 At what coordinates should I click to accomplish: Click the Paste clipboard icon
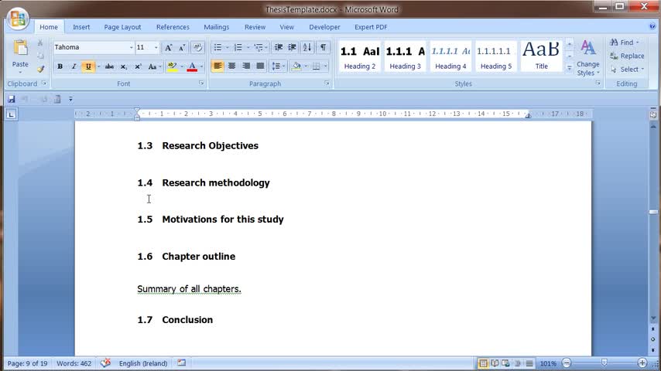[20, 48]
